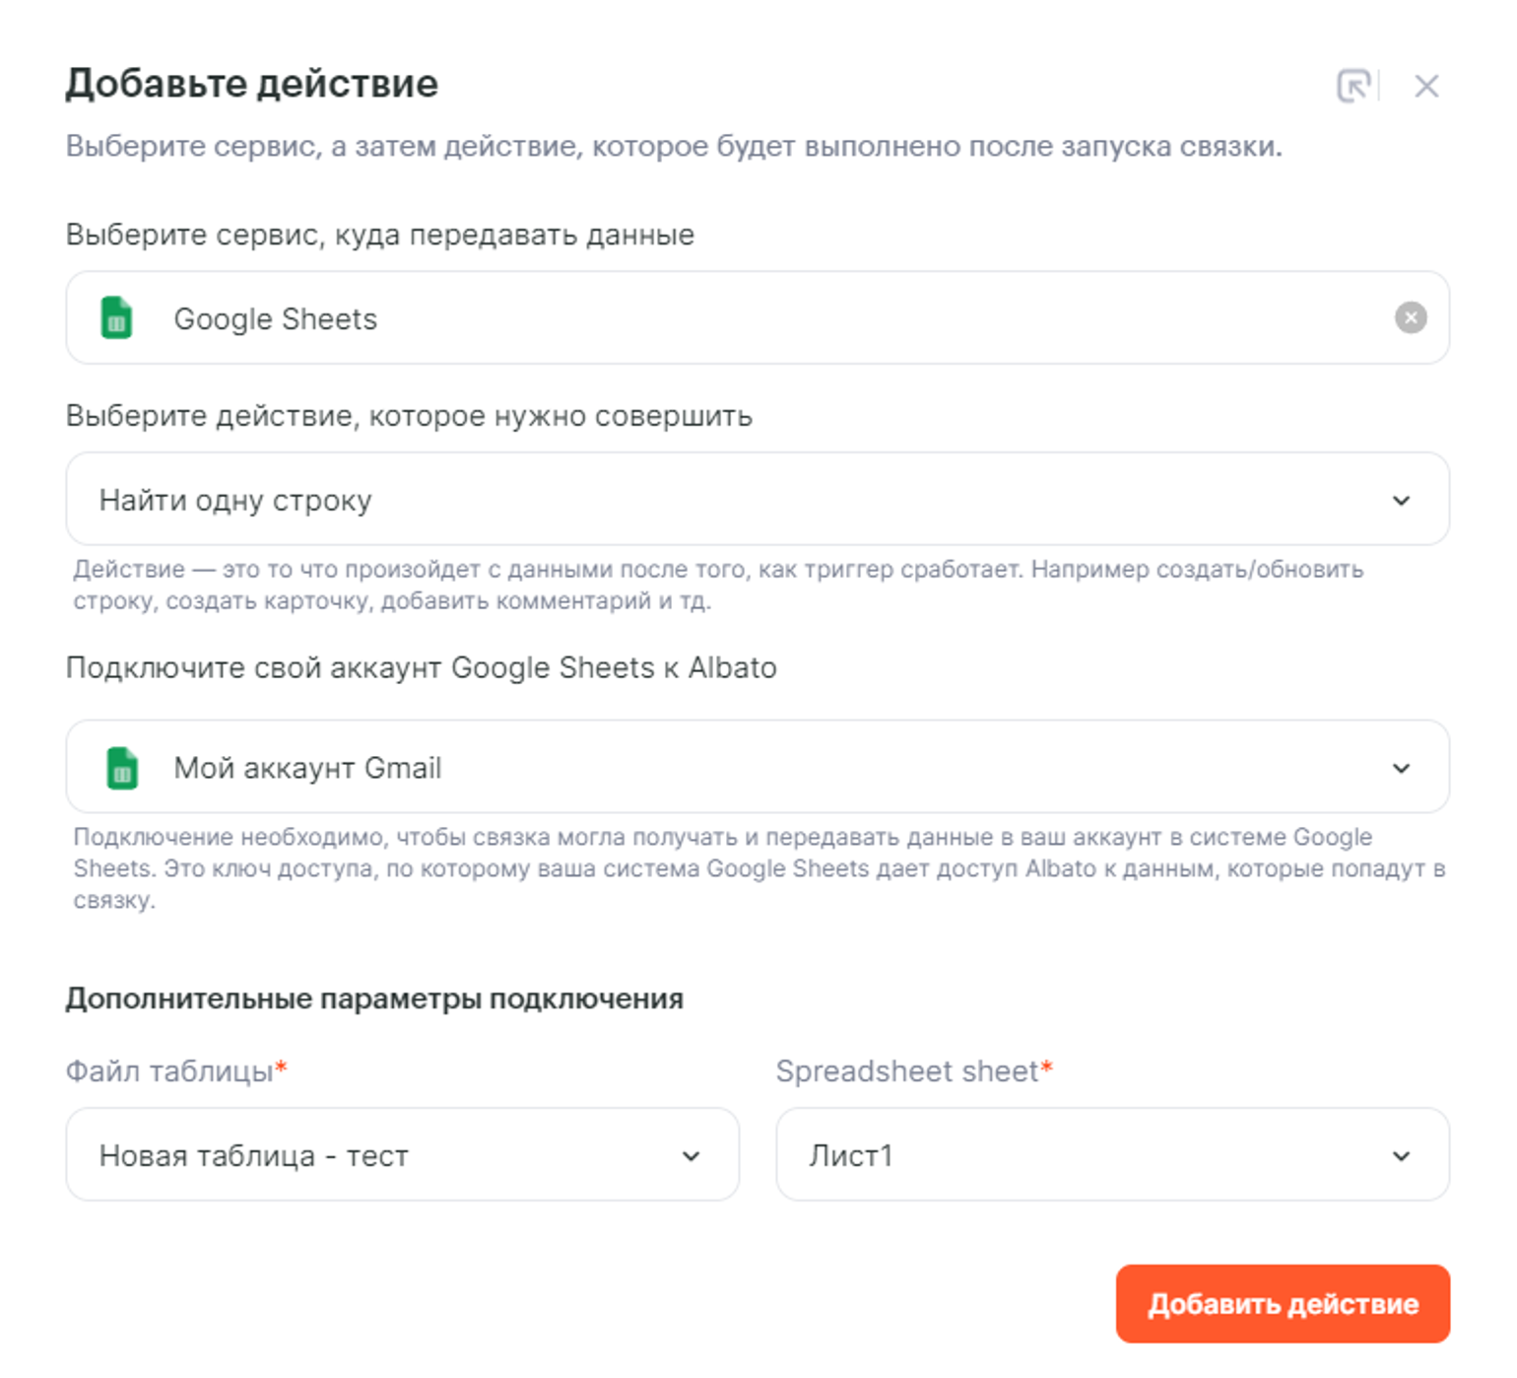Expand the "Мой аккаунт Gmail" chevron arrow
This screenshot has width=1517, height=1378.
click(1401, 768)
